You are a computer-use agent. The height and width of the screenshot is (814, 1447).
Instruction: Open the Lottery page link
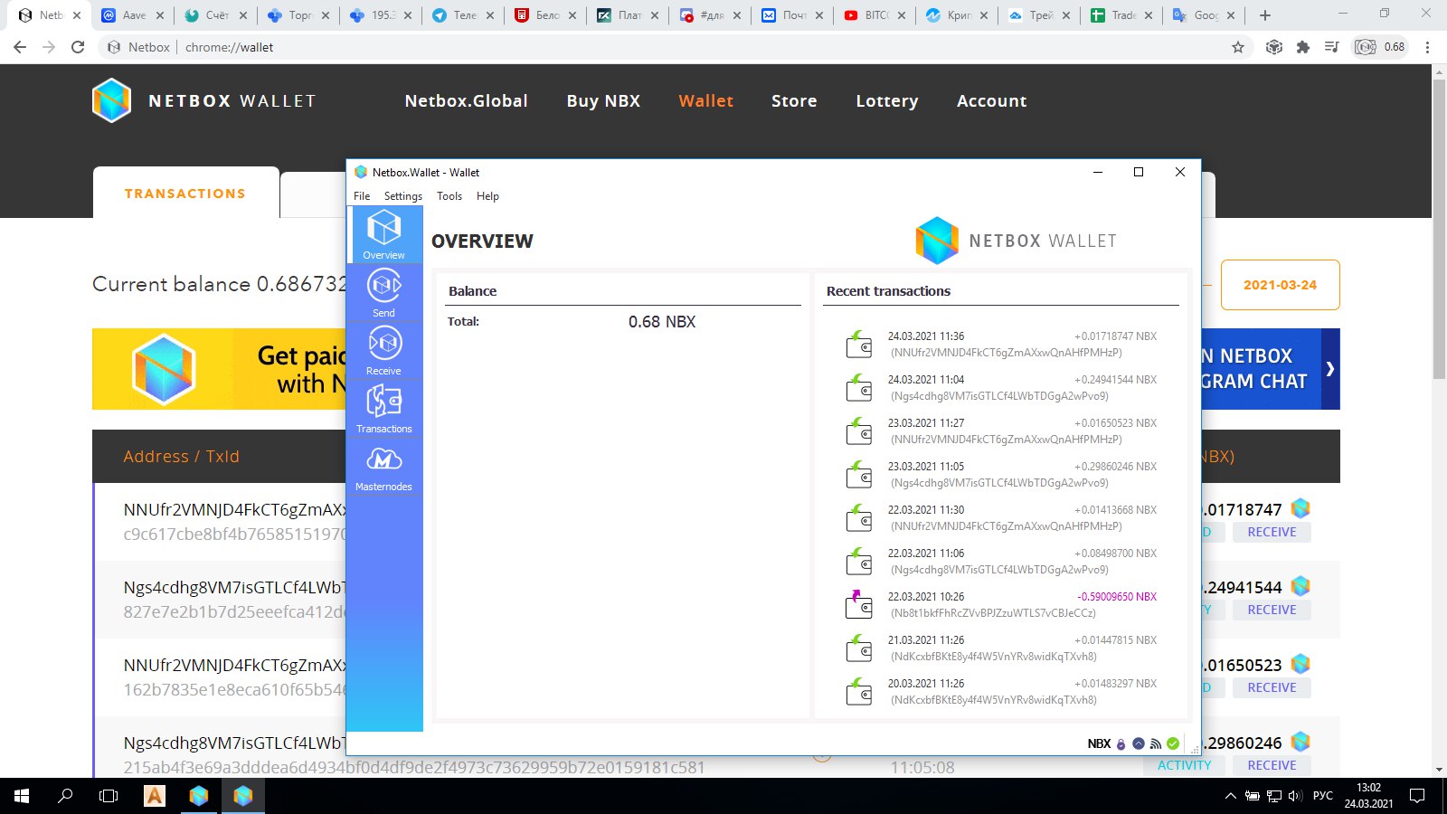[887, 101]
